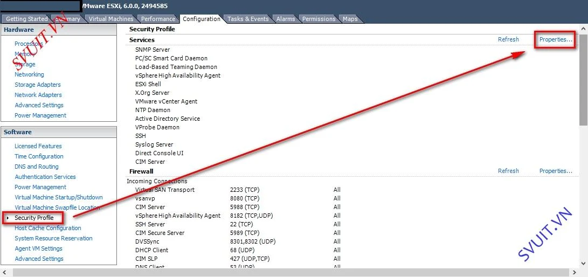Open Host Cache Configuration
The width and height of the screenshot is (588, 277).
pyautogui.click(x=47, y=228)
